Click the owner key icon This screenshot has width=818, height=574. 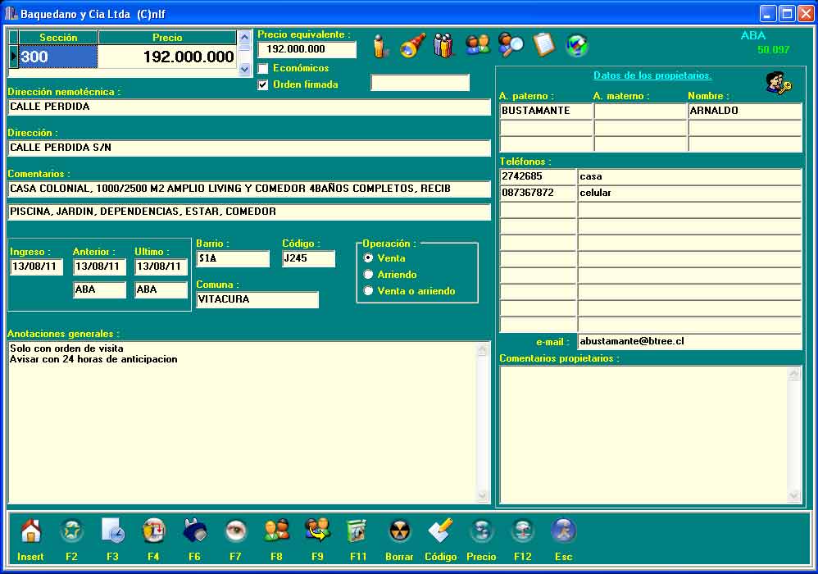777,83
